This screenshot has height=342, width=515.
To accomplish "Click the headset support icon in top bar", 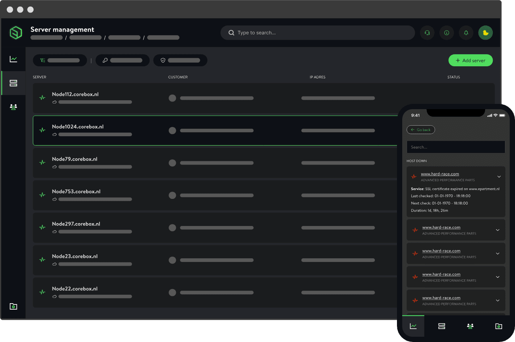I will tap(427, 33).
